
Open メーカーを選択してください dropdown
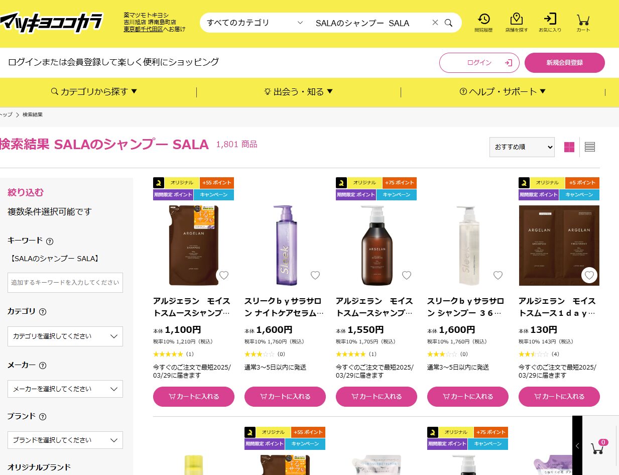(65, 389)
